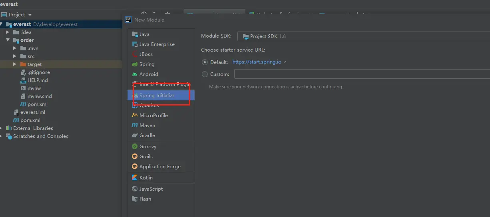
Task: Select Custom starter service URL radio
Action: 205,74
